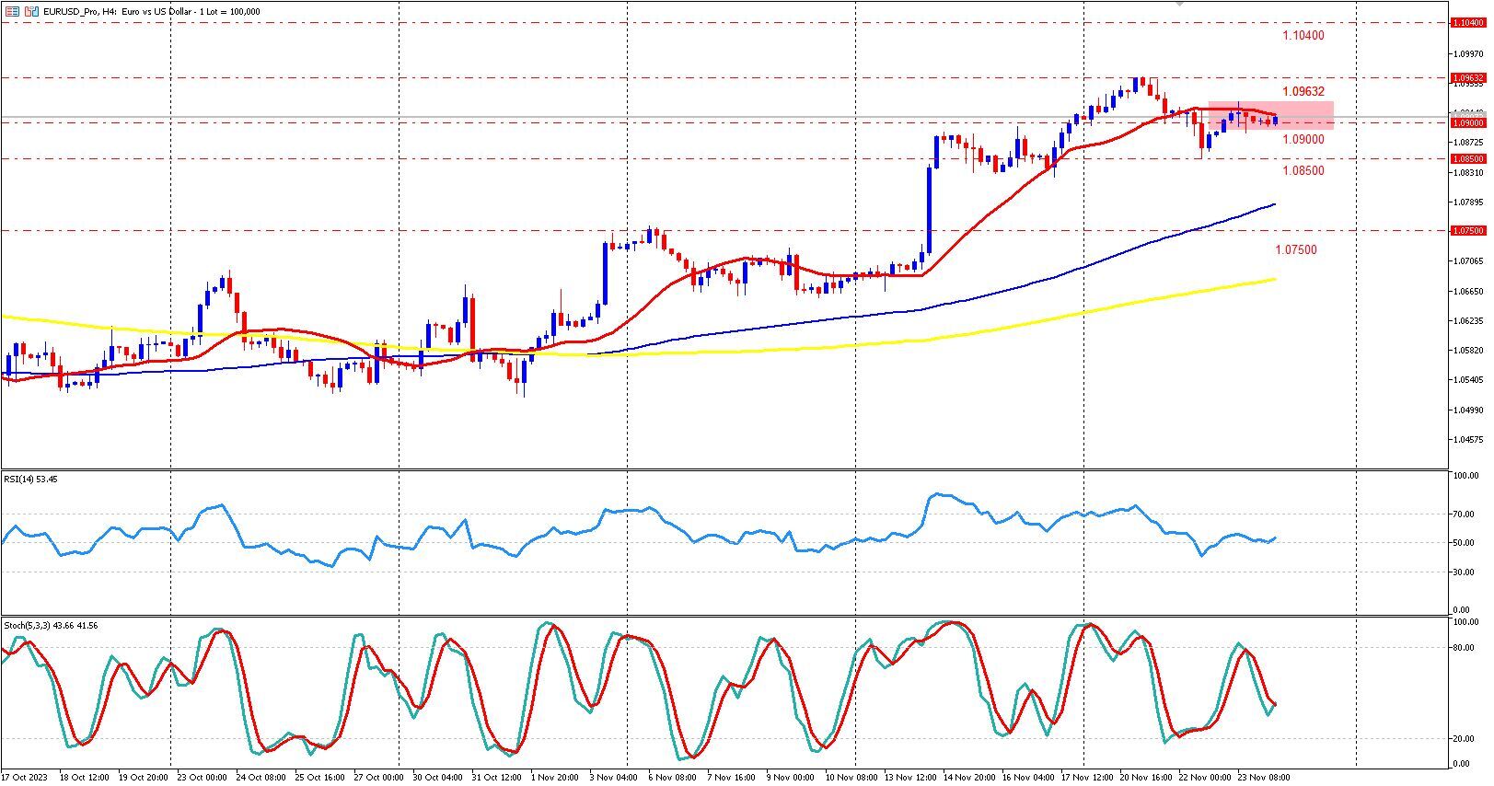Click the 20.00 level on Stochastic scale
This screenshot has height=786, width=1494.
pos(1465,739)
